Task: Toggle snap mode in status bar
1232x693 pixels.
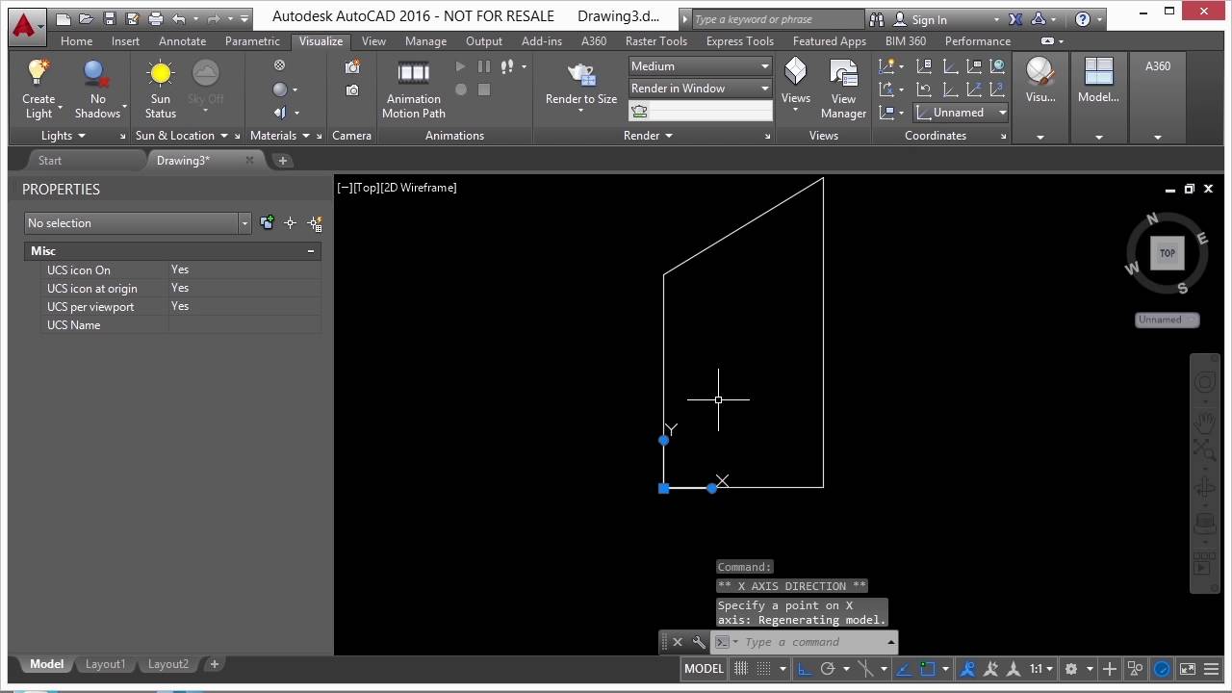Action: click(764, 669)
